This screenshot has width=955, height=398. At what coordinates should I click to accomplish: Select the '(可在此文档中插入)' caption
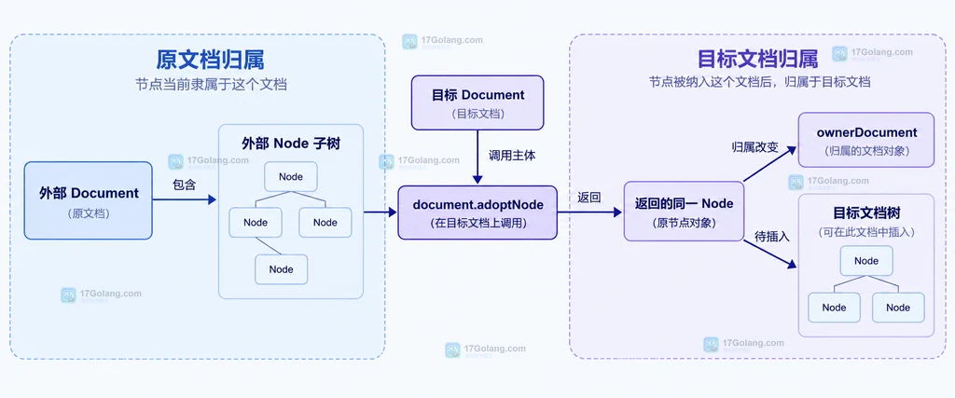(866, 232)
